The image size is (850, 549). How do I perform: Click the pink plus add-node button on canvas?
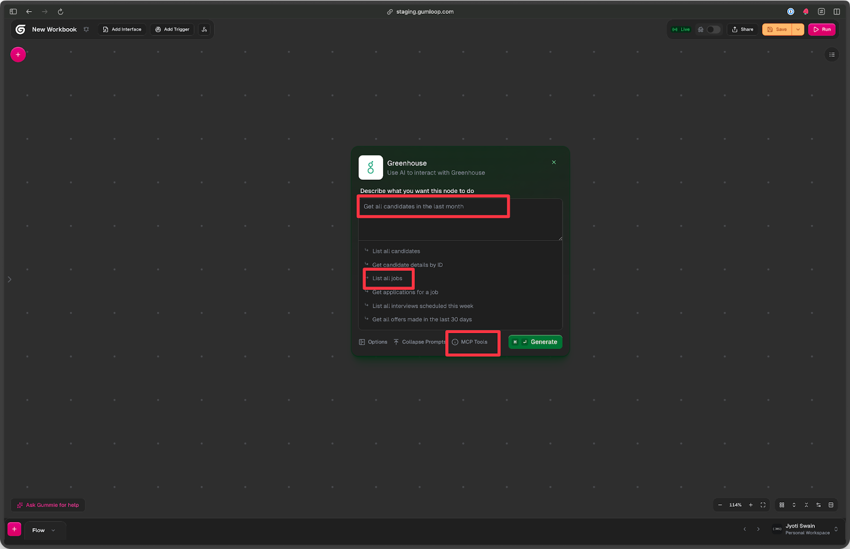(x=18, y=55)
